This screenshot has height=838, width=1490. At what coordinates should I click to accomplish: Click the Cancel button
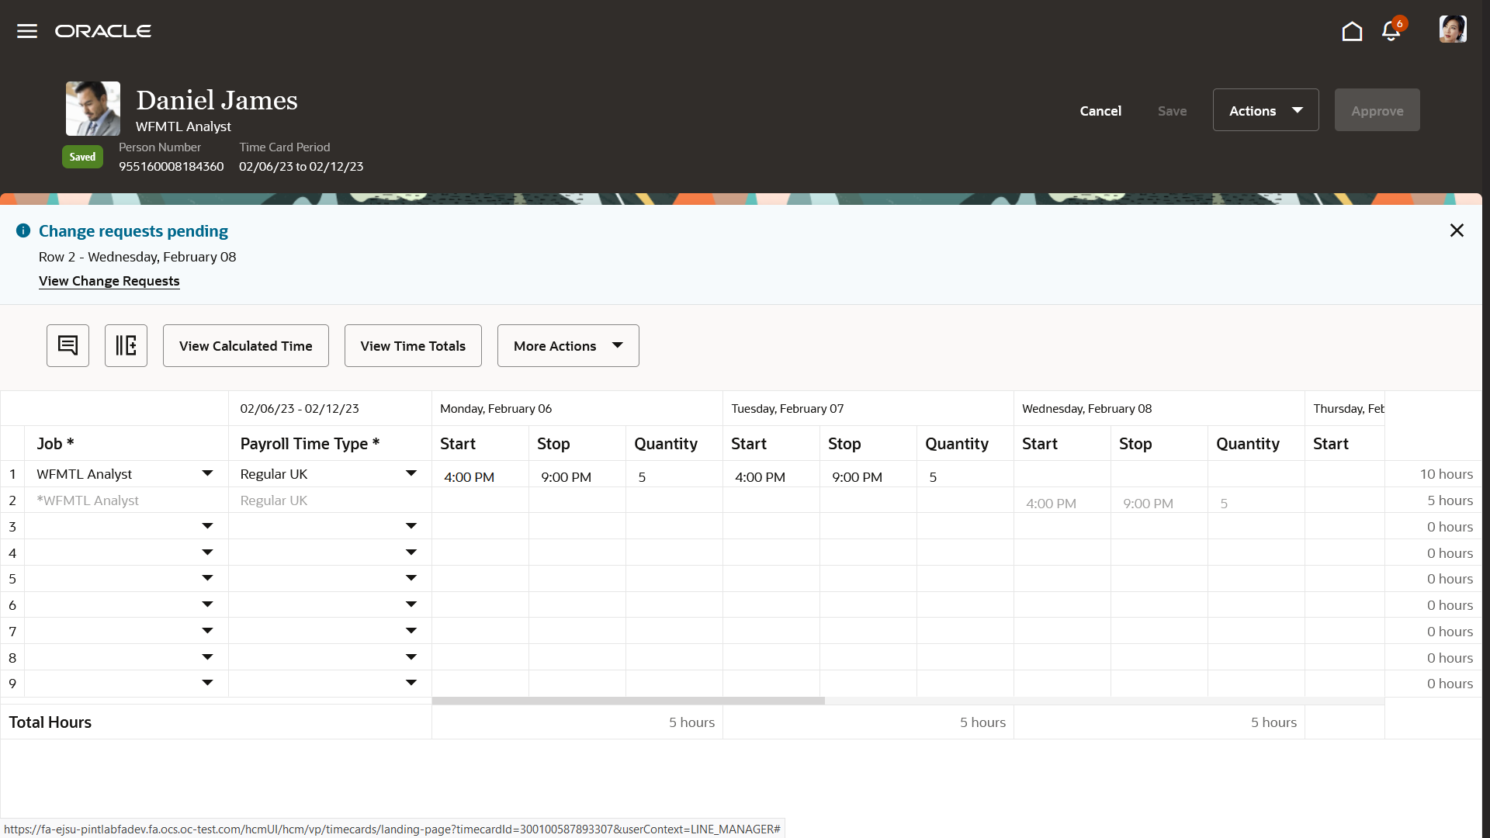1100,111
